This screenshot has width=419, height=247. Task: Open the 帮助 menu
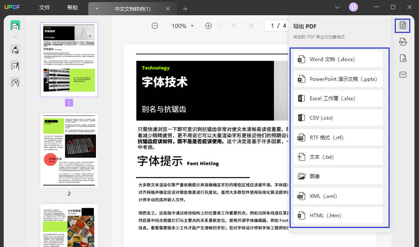click(72, 7)
